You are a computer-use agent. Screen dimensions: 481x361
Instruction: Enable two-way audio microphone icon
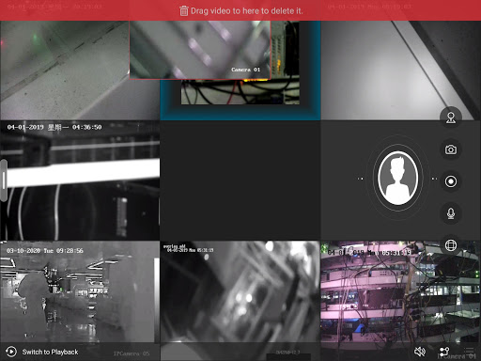coord(451,213)
